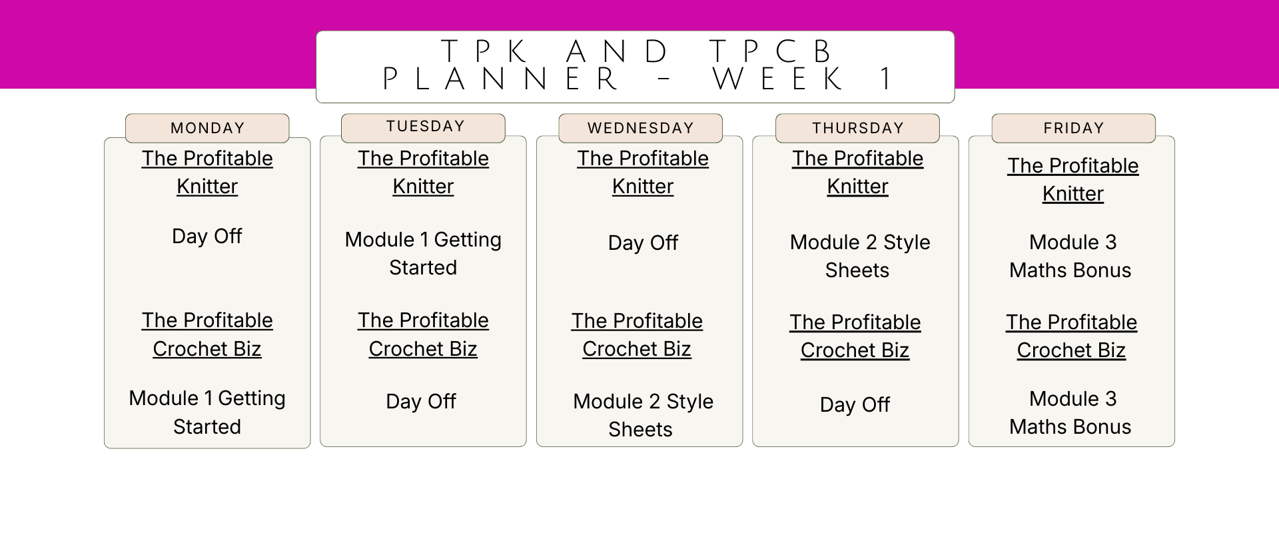The width and height of the screenshot is (1279, 533).
Task: Open Tuesday's The Profitable Knitter link
Action: point(423,173)
